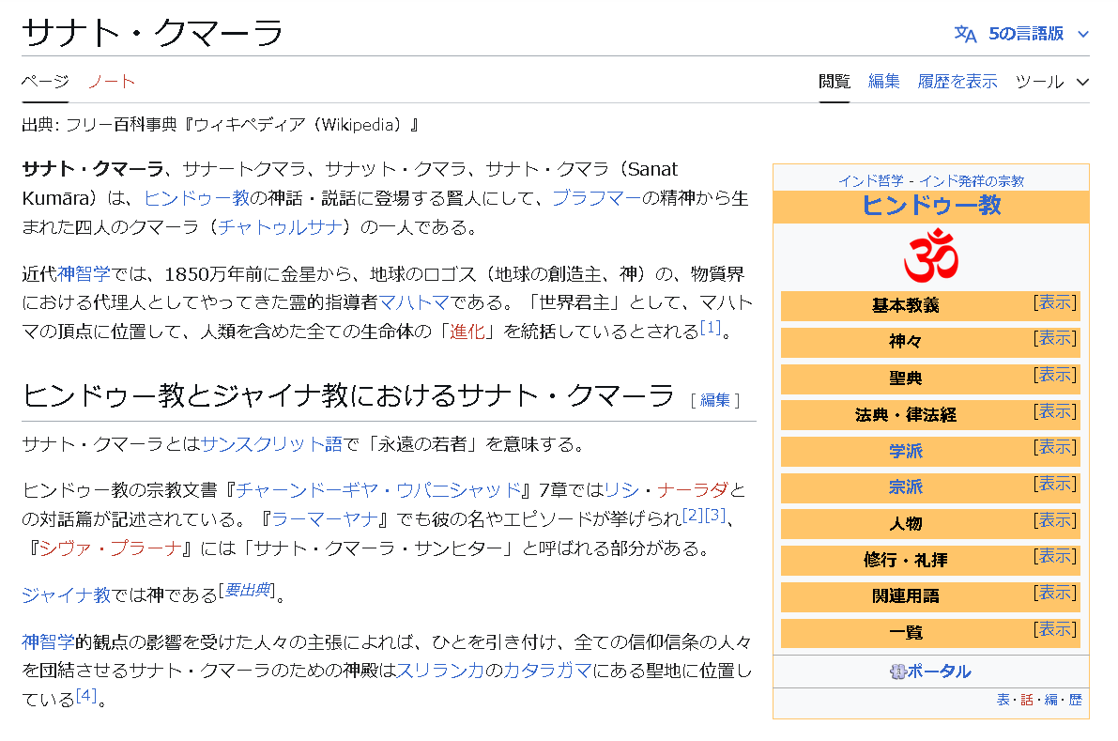Viewport: 1118px width, 741px height.
Task: Expand 基本教義 section with 表示
Action: click(x=1055, y=302)
